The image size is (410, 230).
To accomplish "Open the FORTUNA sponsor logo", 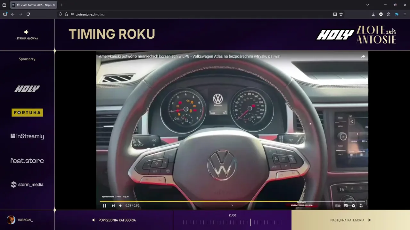I will point(27,112).
